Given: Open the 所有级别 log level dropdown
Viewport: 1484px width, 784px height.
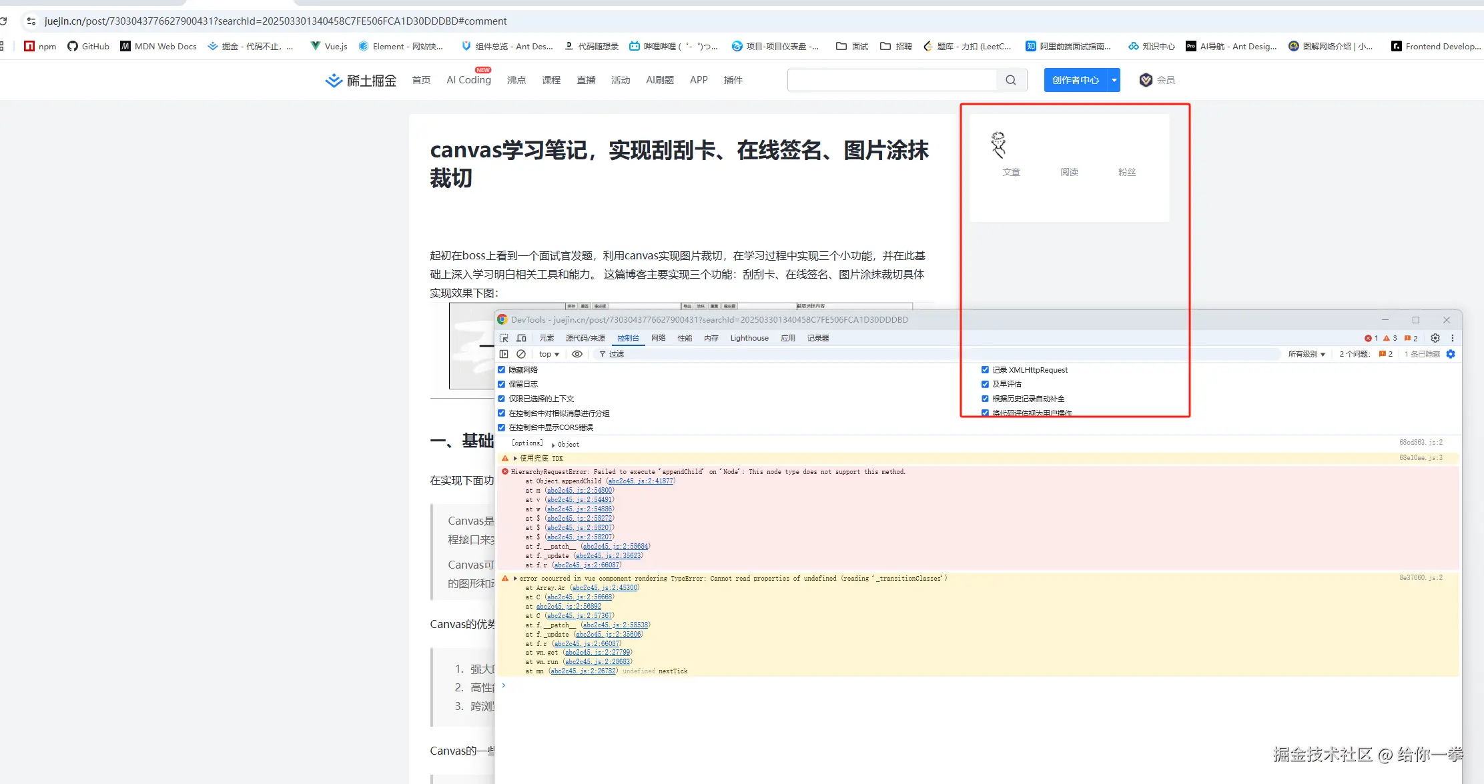Looking at the screenshot, I should pos(1307,354).
